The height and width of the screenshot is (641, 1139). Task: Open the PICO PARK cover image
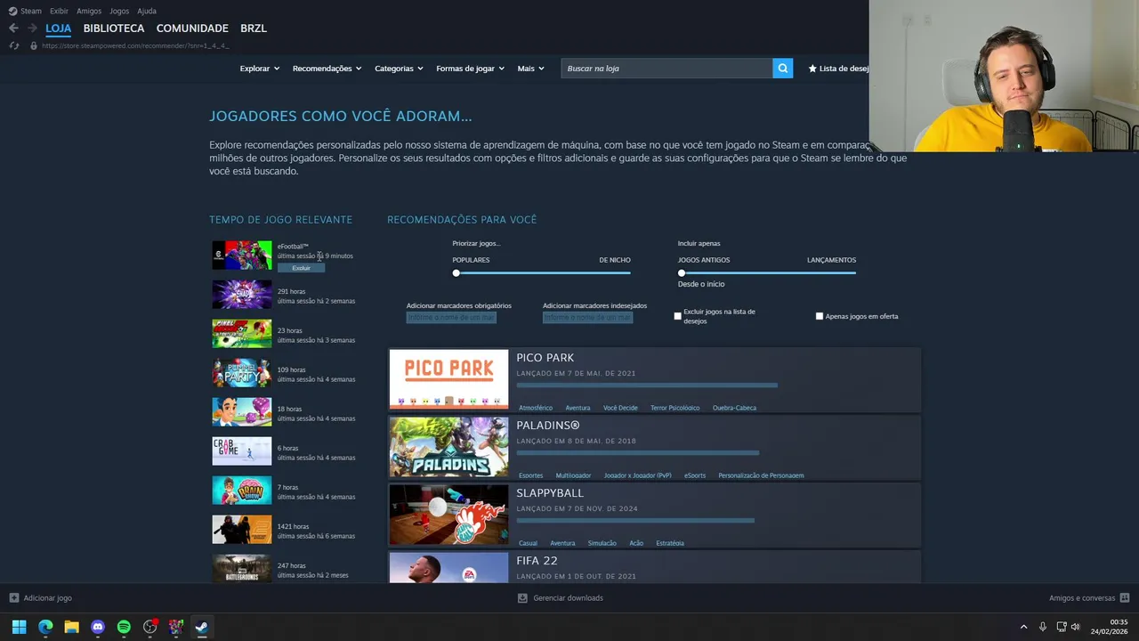(x=448, y=379)
